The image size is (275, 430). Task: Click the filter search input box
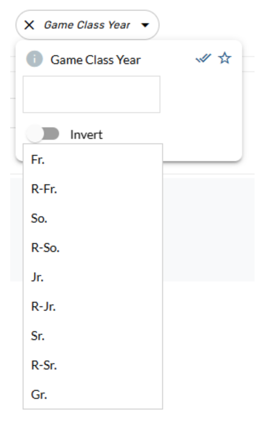point(92,94)
